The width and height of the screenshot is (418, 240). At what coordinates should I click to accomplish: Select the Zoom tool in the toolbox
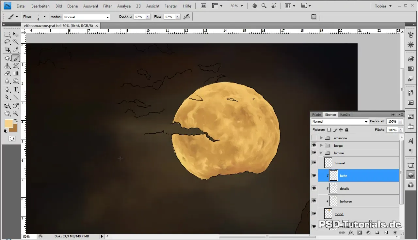(15, 113)
